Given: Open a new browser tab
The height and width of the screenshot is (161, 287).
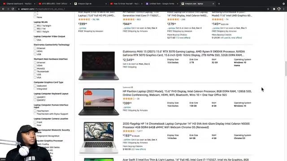Looking at the screenshot, I should [219, 4].
